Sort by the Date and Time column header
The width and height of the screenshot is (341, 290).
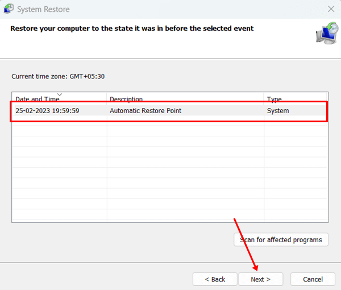click(x=39, y=99)
